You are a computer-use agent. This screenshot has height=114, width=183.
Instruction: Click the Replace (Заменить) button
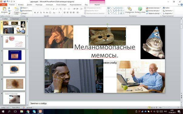click(x=168, y=11)
